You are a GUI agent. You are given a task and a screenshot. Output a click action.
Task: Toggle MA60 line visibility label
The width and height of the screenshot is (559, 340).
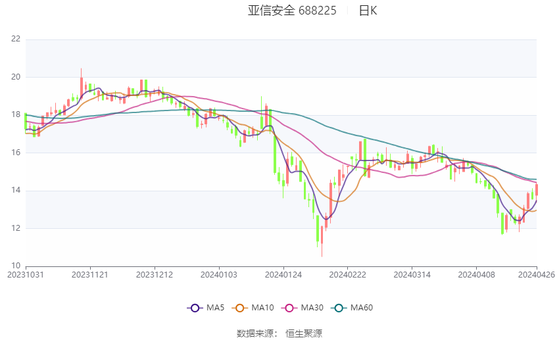362,308
